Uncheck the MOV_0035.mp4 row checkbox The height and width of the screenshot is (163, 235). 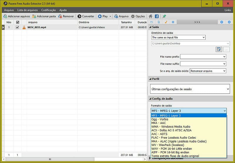[x=17, y=27]
